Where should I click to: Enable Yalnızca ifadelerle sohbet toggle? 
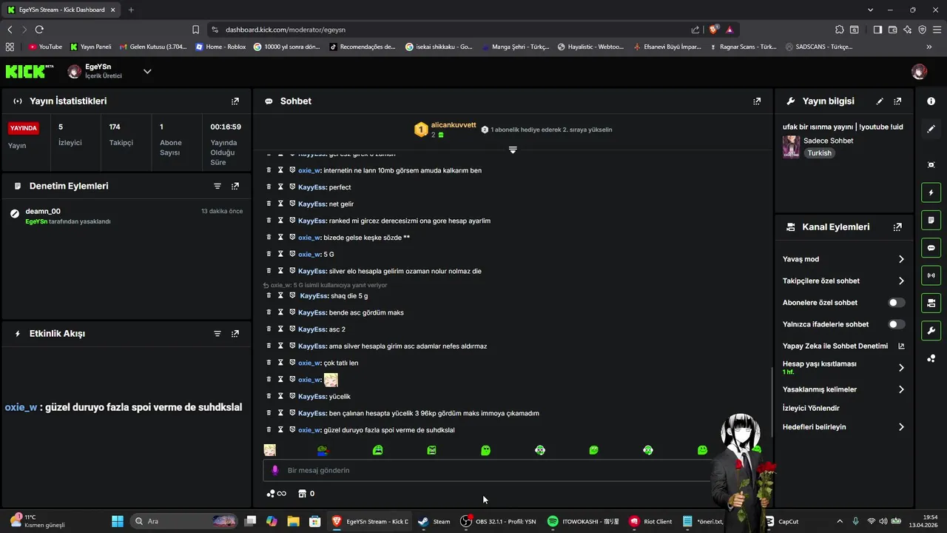click(x=896, y=324)
